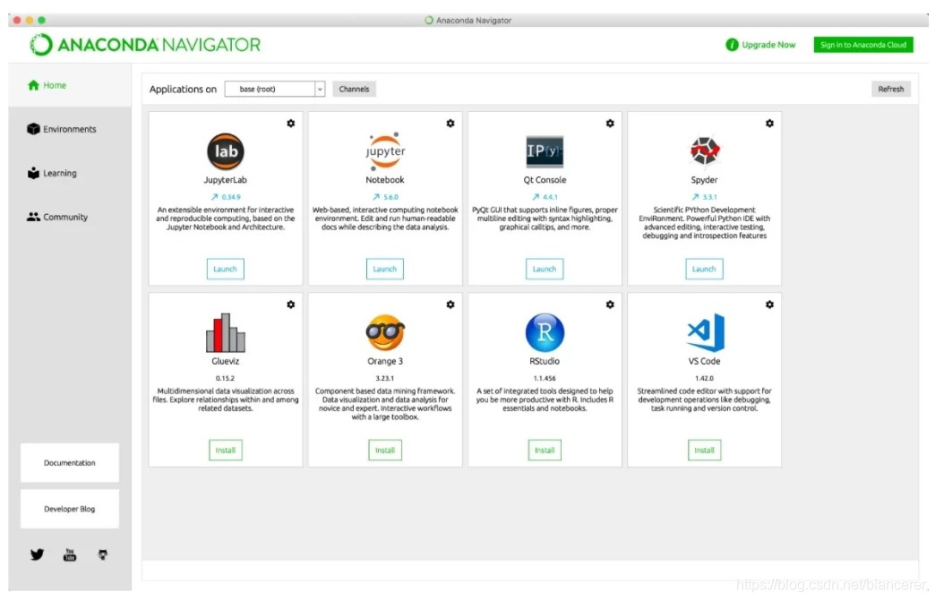Open the Learning tab
Image resolution: width=935 pixels, height=601 pixels.
[x=52, y=173]
